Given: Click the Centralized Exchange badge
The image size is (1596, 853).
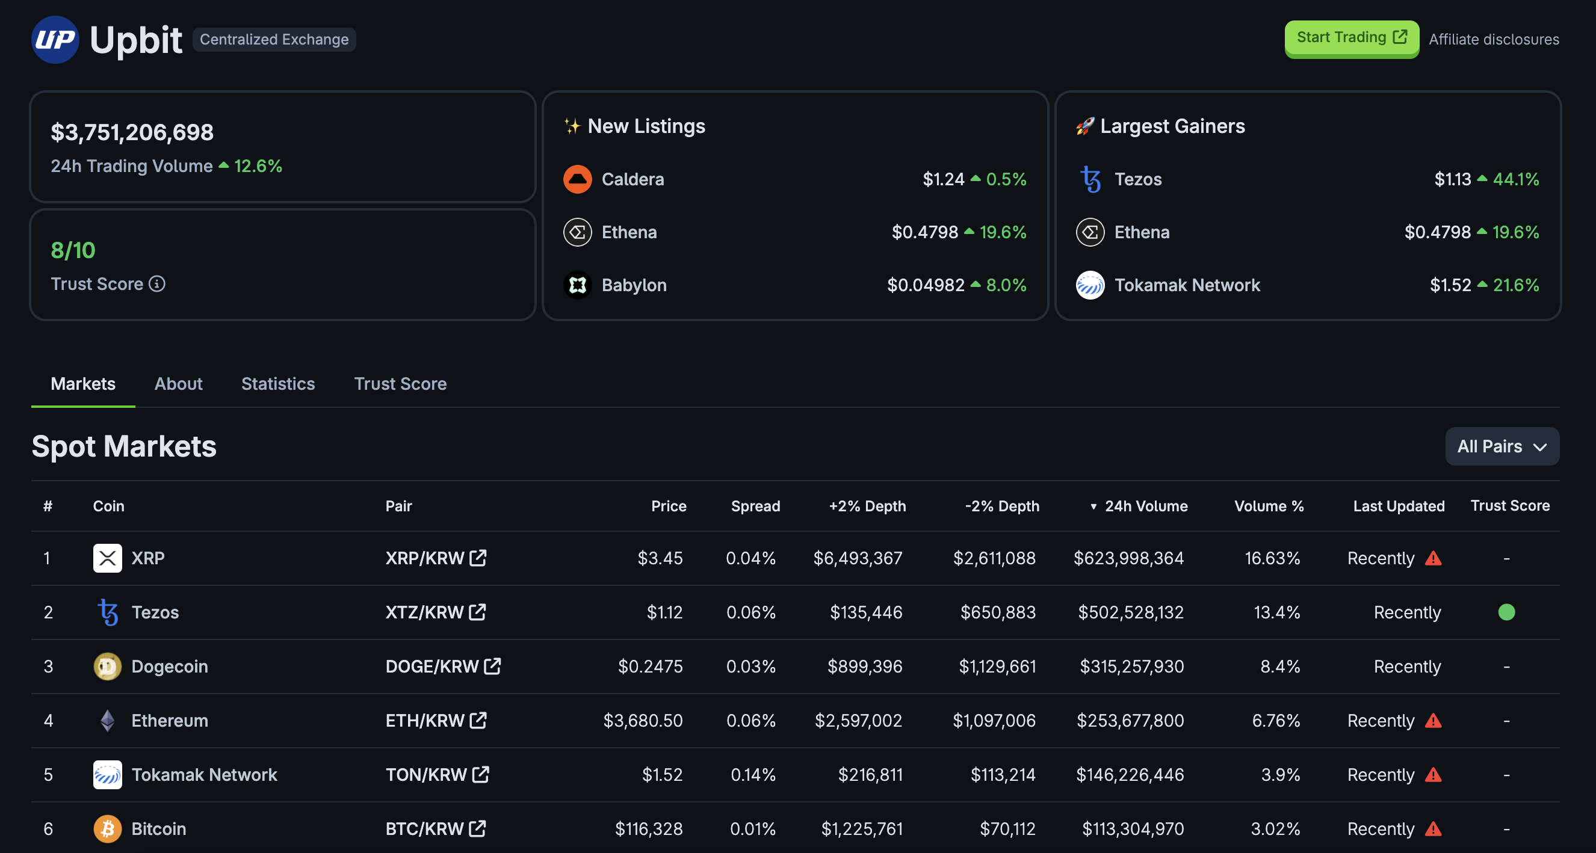Looking at the screenshot, I should tap(274, 40).
